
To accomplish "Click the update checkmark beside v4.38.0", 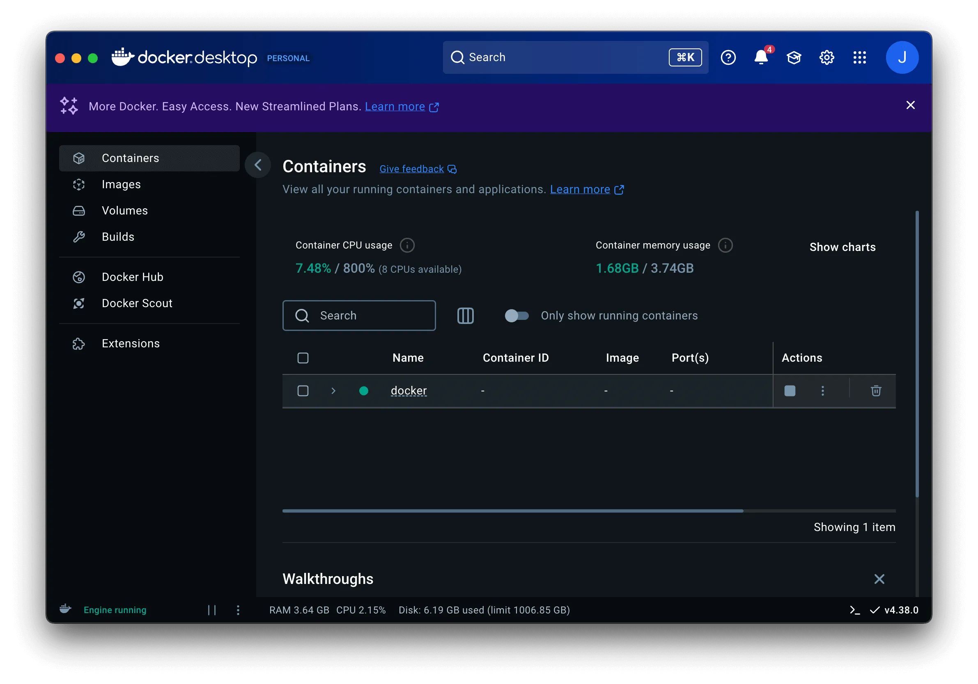I will 874,610.
